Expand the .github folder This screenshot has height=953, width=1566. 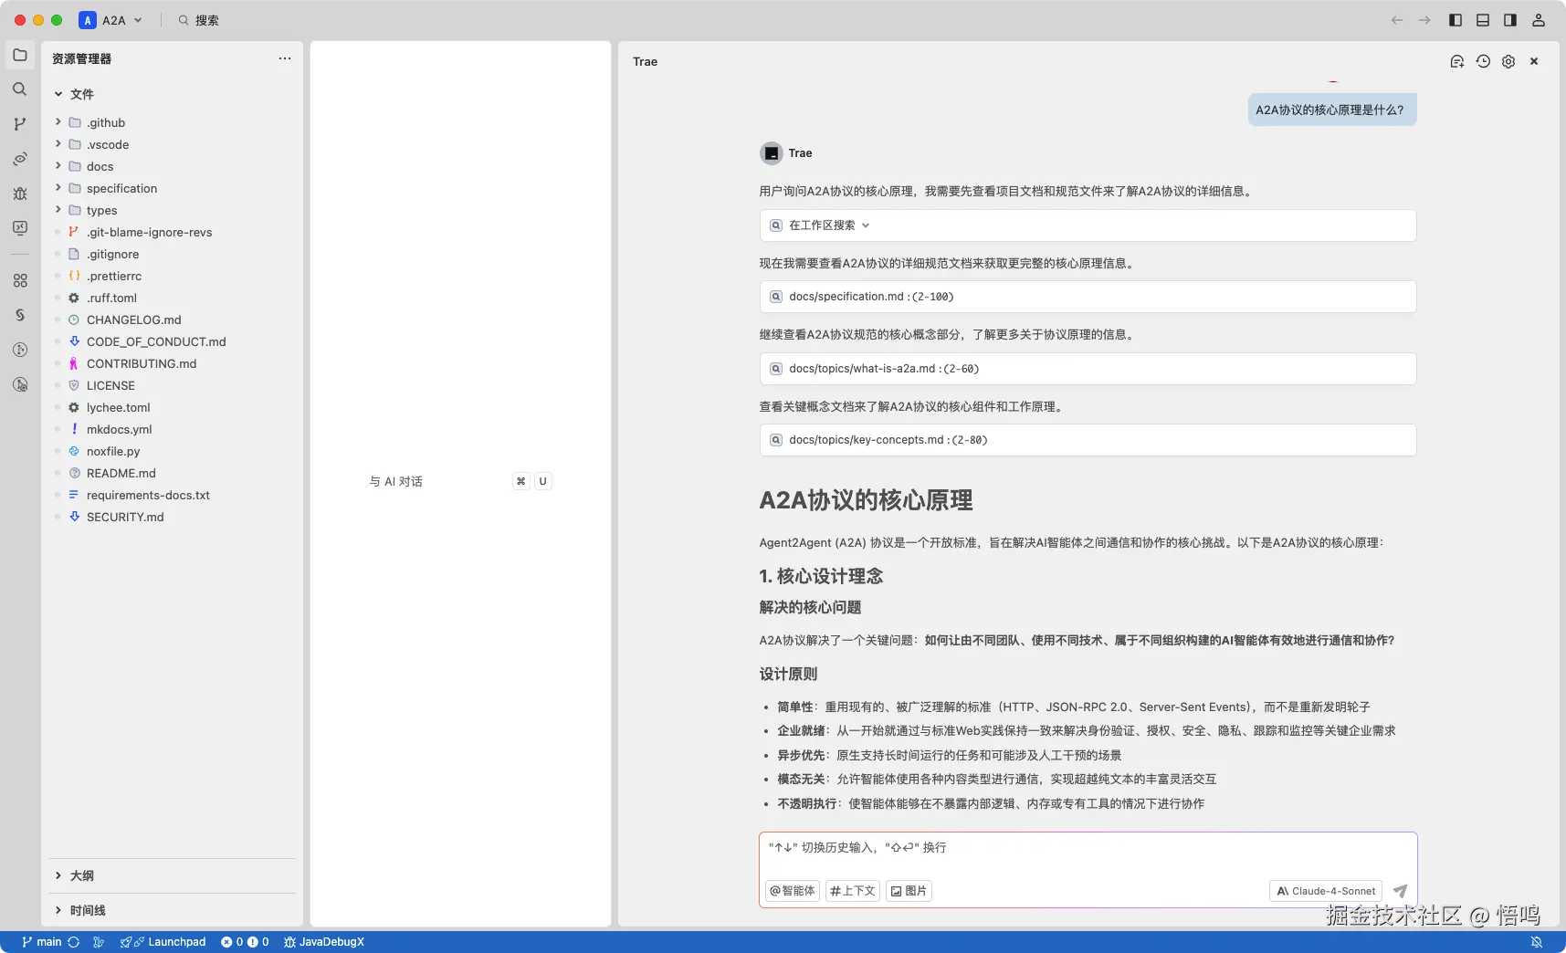coord(58,122)
